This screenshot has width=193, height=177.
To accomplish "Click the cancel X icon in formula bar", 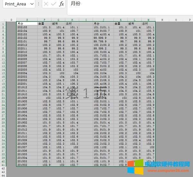I will [46, 4].
